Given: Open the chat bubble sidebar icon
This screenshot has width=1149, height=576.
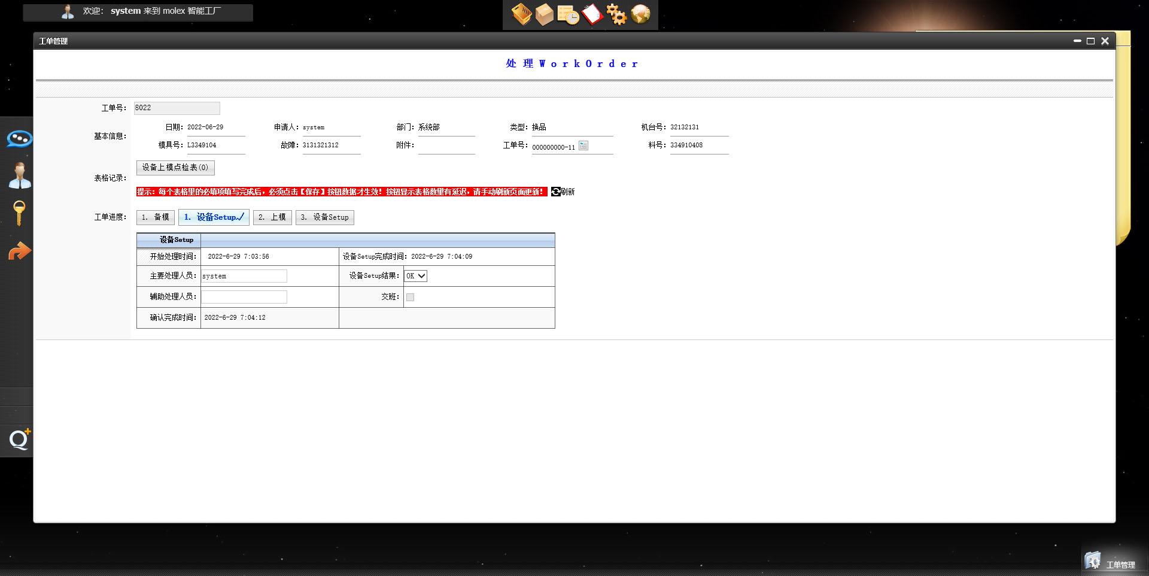Looking at the screenshot, I should click(x=19, y=139).
